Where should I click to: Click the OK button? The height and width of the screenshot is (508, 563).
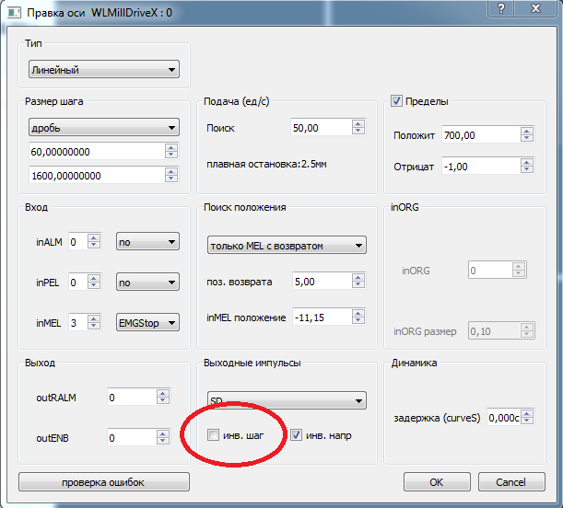[x=437, y=482]
